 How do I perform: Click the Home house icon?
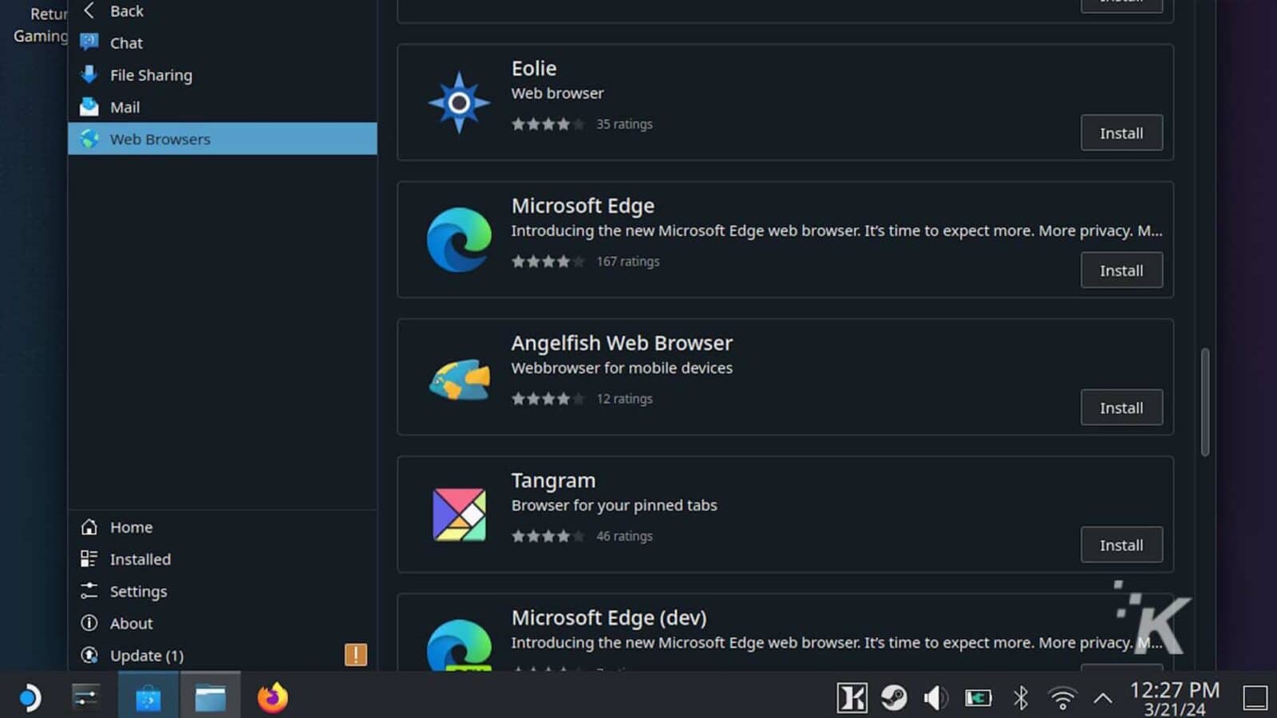(89, 527)
